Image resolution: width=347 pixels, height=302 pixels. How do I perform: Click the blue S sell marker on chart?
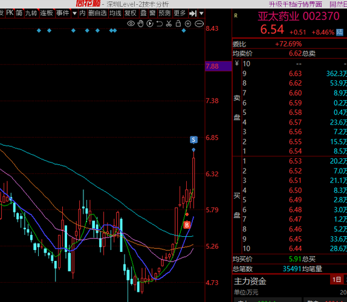coord(193,140)
